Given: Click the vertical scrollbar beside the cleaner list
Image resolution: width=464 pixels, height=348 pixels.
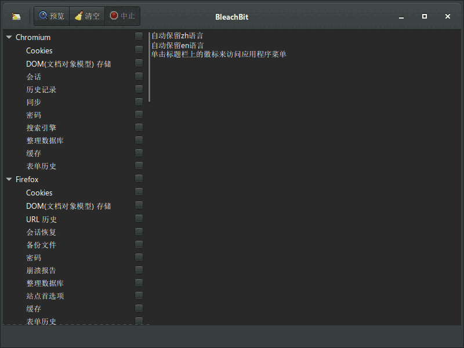Looking at the screenshot, I should coord(149,67).
